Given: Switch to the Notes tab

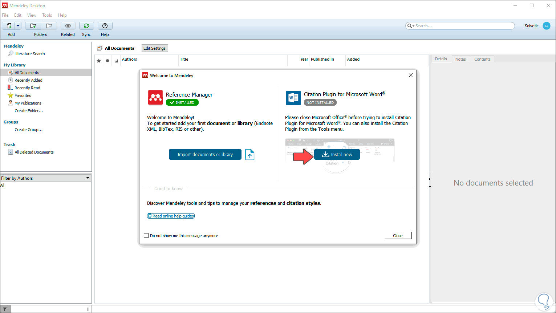Looking at the screenshot, I should [460, 59].
